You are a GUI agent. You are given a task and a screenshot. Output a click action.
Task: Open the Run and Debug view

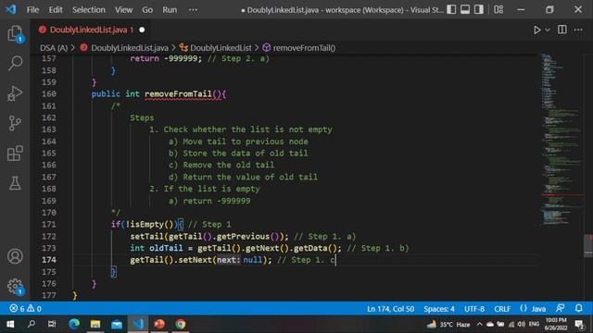click(15, 93)
